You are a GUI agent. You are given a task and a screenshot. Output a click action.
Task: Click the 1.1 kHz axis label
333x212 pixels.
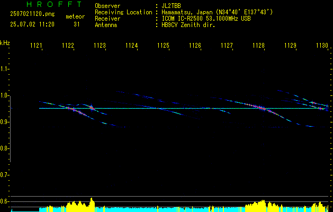tap(4, 69)
